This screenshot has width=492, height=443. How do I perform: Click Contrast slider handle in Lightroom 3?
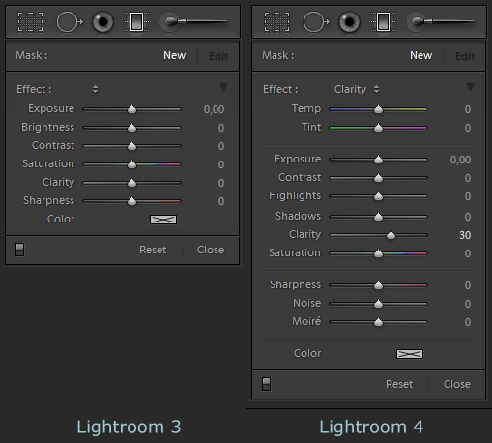pos(131,146)
